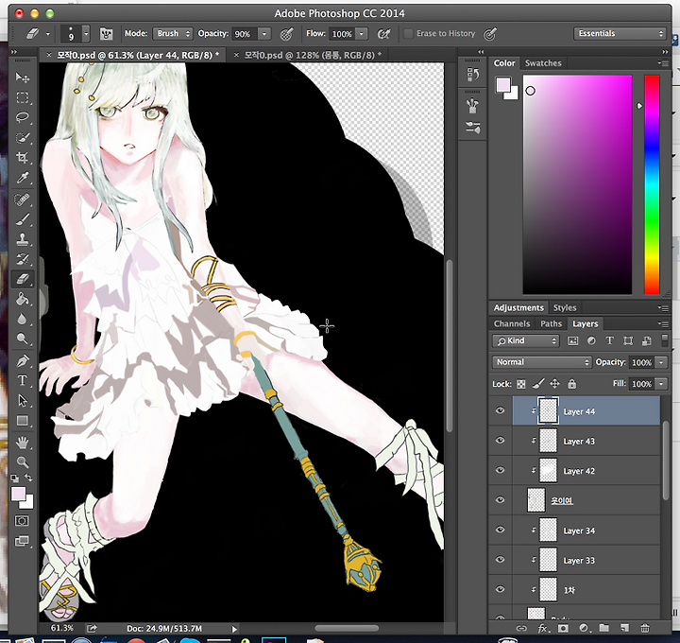Open eraser Opacity slider dropdown
The image size is (680, 643).
(264, 34)
